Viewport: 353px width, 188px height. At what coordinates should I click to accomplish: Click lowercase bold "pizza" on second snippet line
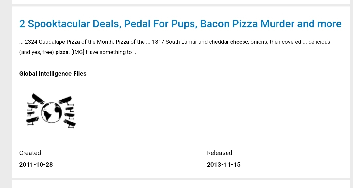point(62,52)
